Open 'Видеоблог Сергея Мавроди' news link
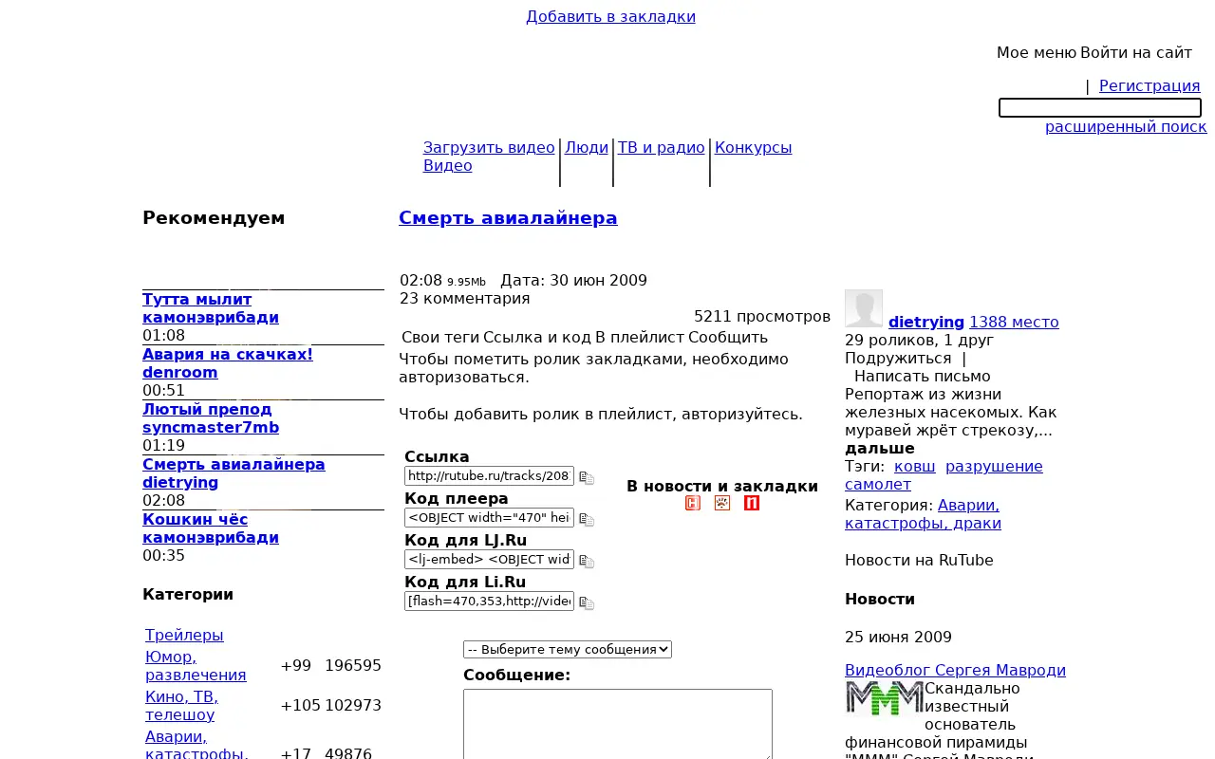 pyautogui.click(x=955, y=671)
